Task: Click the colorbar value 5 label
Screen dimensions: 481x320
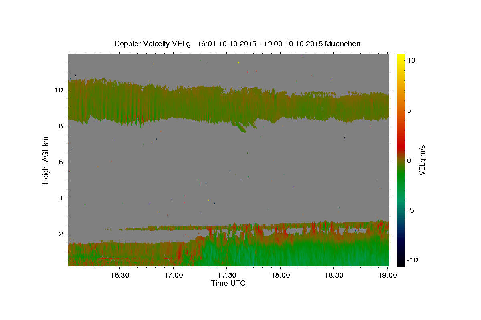Action: pos(409,110)
